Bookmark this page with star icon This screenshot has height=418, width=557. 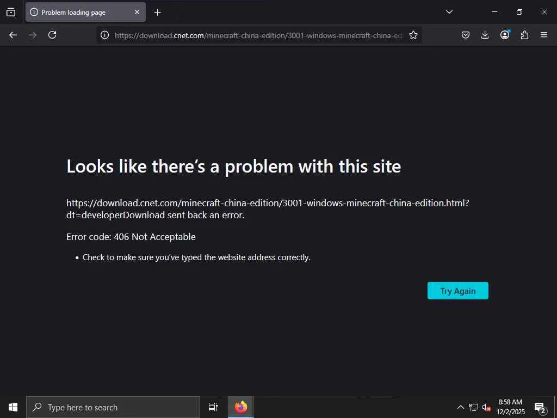click(413, 35)
